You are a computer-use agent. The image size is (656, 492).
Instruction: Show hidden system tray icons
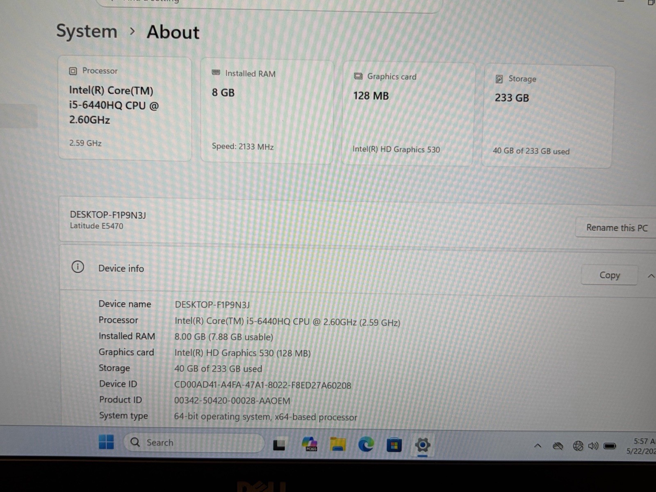tap(538, 446)
